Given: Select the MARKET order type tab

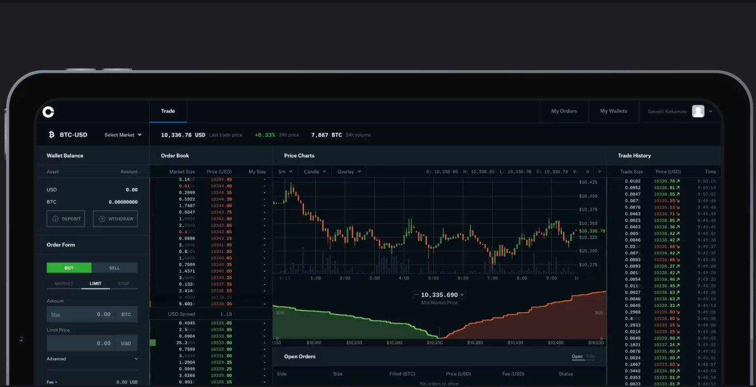Looking at the screenshot, I should 64,283.
